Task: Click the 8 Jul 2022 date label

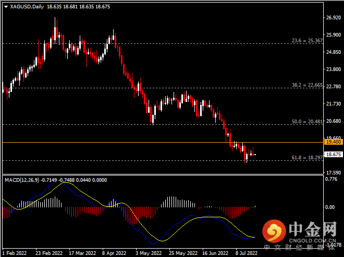Action: click(x=247, y=253)
